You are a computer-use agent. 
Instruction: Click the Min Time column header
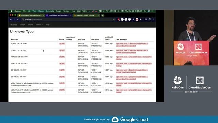pyautogui.click(x=81, y=39)
